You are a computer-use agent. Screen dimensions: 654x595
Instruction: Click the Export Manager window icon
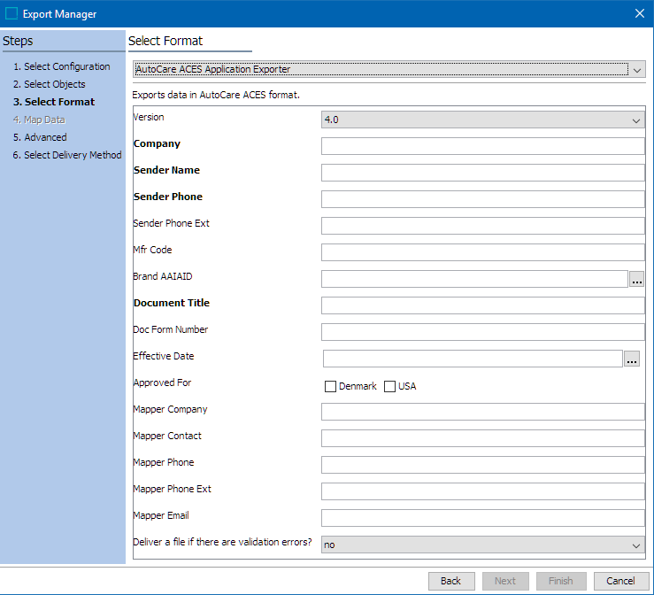pos(12,14)
